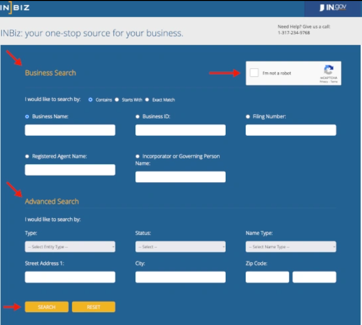The image size is (362, 325).
Task: Check the I'm not a robot box
Action: tap(254, 73)
